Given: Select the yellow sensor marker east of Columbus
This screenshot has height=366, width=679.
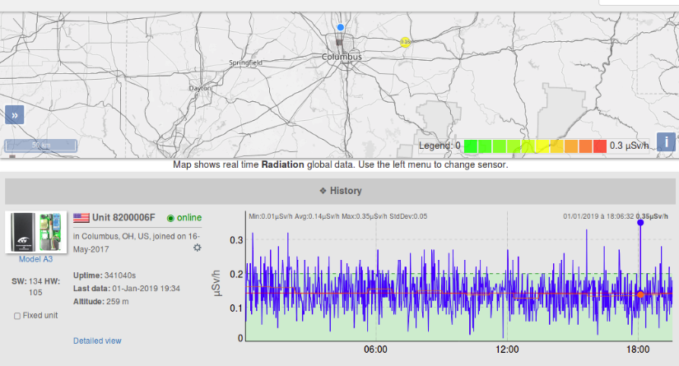Looking at the screenshot, I should 405,42.
